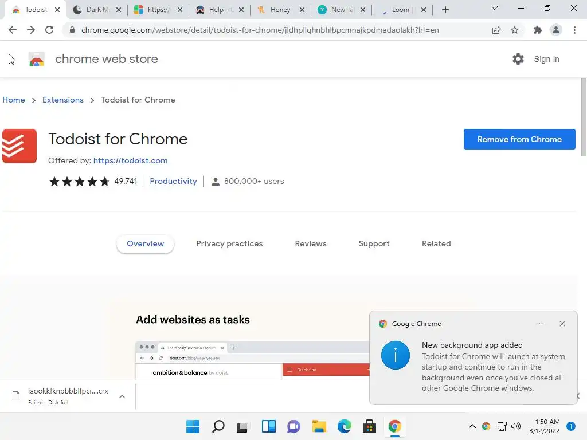Open Chrome's three-dot menu
This screenshot has width=587, height=440.
574,30
